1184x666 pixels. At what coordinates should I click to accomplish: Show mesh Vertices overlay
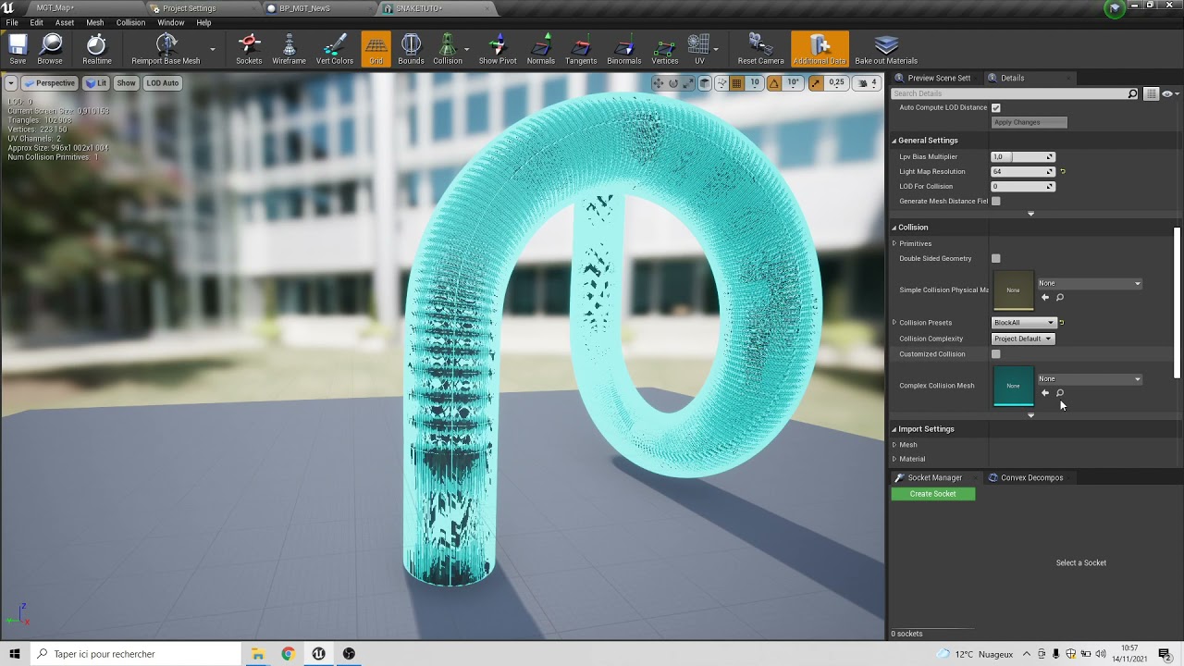665,48
